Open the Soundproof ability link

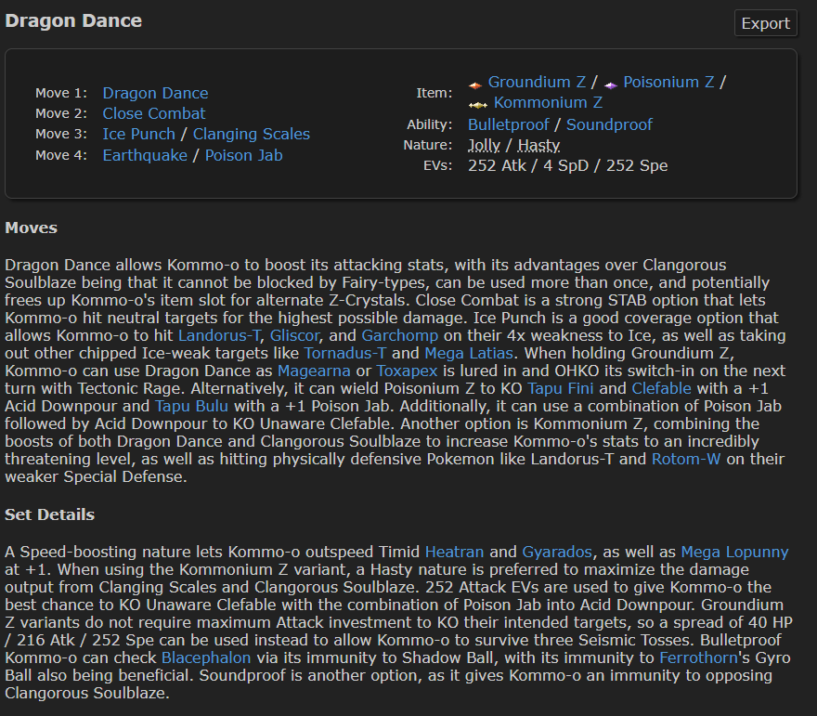click(x=609, y=124)
